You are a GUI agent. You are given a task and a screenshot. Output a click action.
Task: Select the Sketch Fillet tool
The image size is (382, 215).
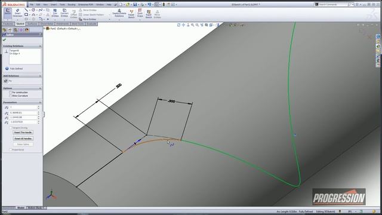41,19
